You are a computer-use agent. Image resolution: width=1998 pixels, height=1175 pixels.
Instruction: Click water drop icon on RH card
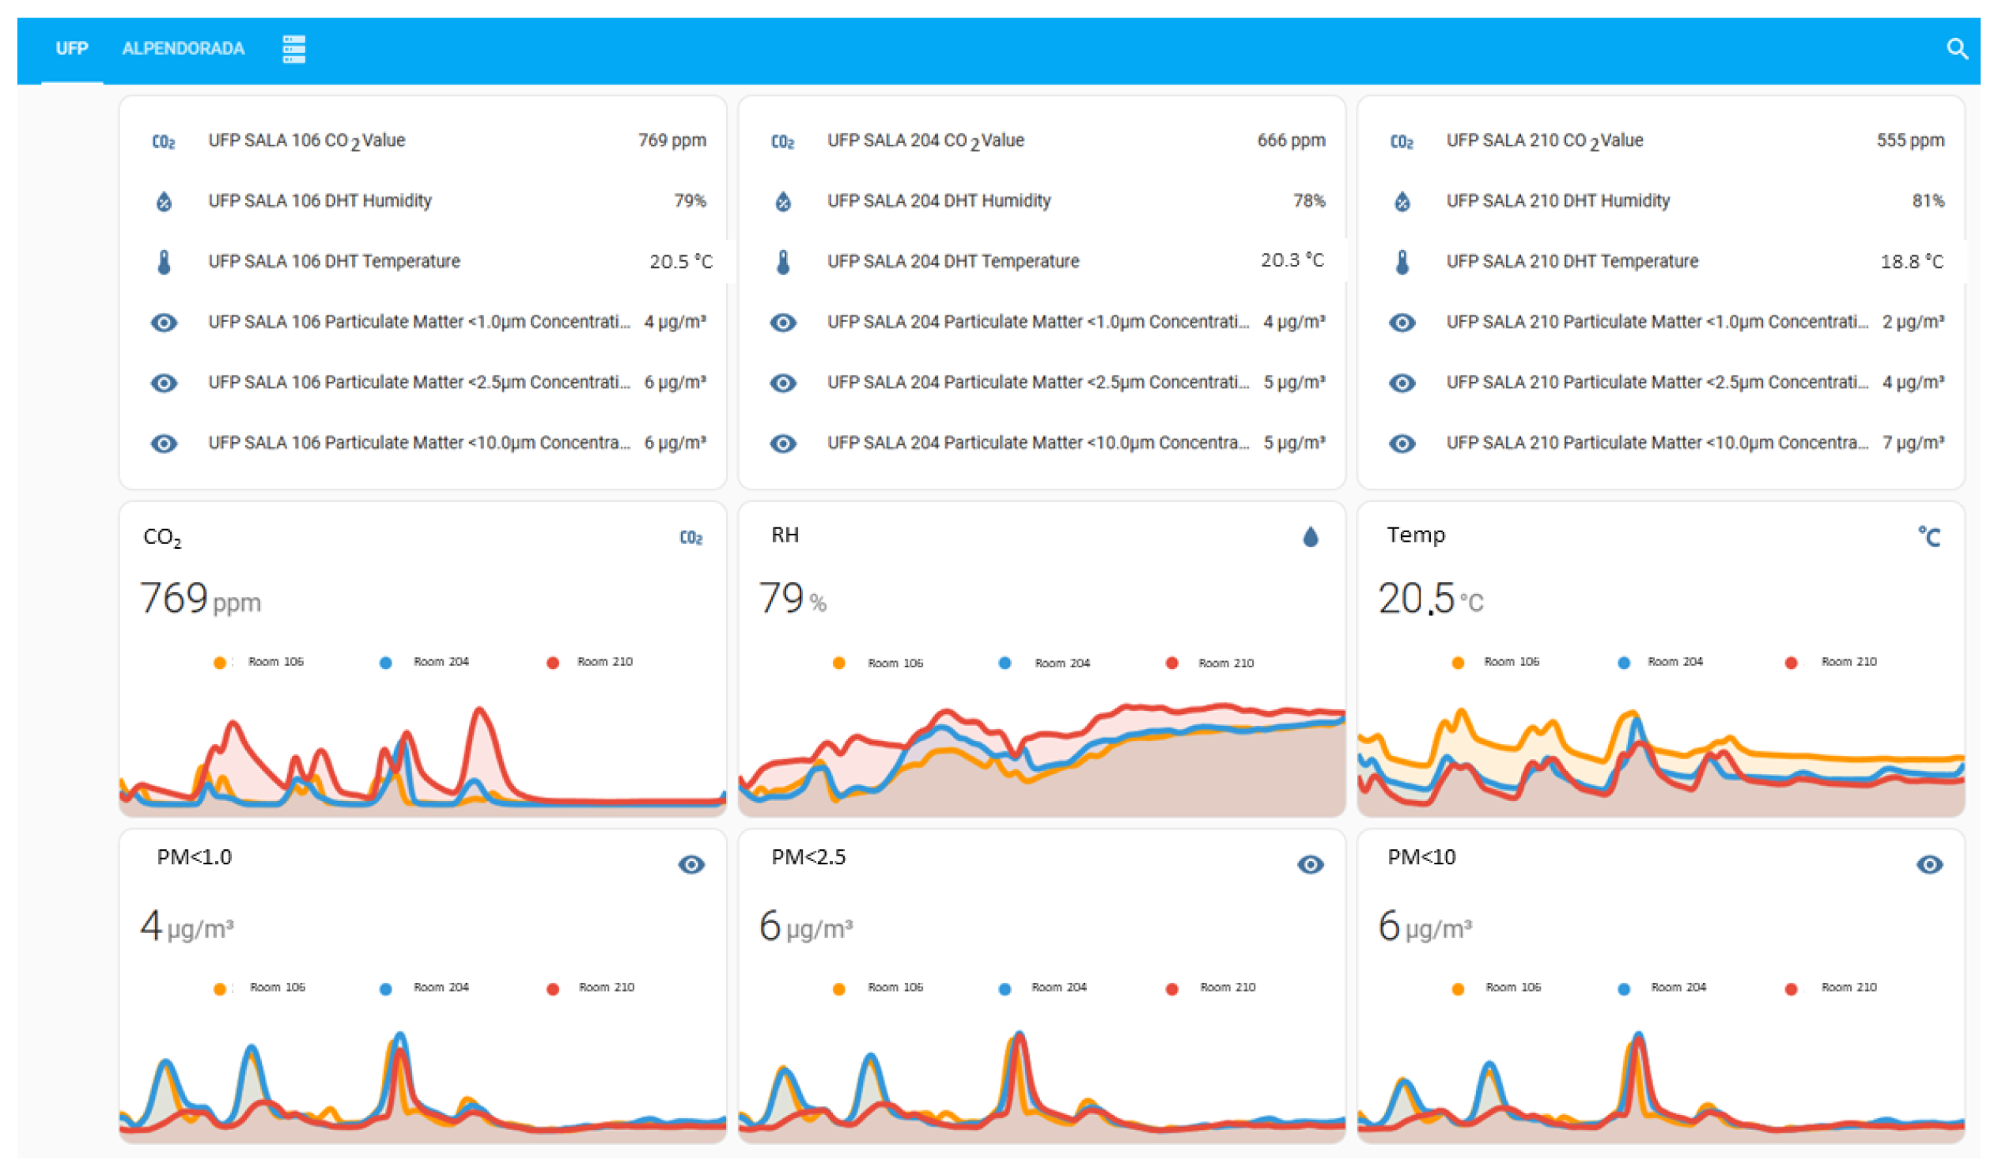1310,538
